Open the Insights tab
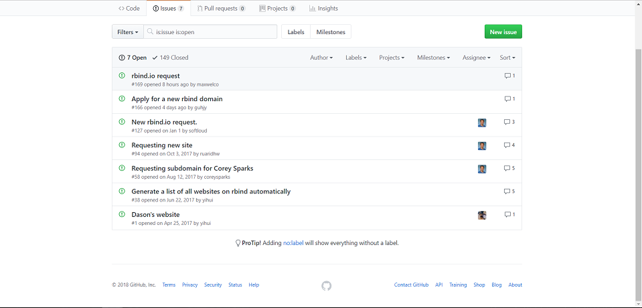The height and width of the screenshot is (308, 642). 323,8
